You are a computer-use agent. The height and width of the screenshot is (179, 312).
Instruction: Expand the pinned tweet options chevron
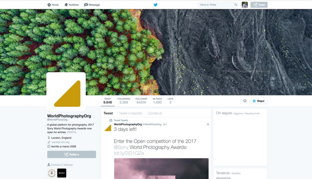pyautogui.click(x=208, y=124)
